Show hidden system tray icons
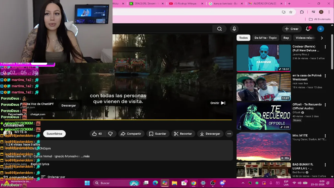The height and width of the screenshot is (188, 334). point(243,183)
